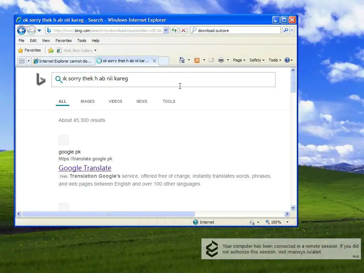Run search with the magnifier button

[x=286, y=31]
